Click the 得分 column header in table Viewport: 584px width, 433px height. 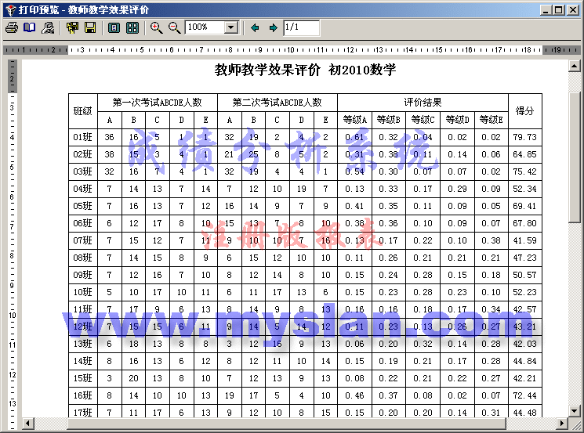coord(524,111)
